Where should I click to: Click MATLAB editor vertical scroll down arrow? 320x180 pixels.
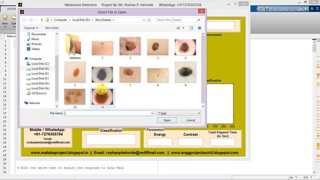(x=314, y=172)
